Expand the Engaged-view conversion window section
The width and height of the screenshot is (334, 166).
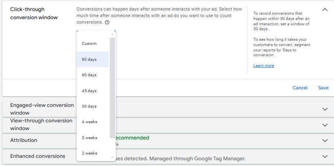tap(325, 109)
